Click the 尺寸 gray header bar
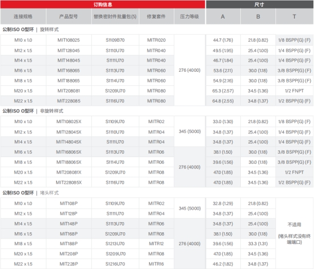This screenshot has width=314, height=269. point(260,5)
